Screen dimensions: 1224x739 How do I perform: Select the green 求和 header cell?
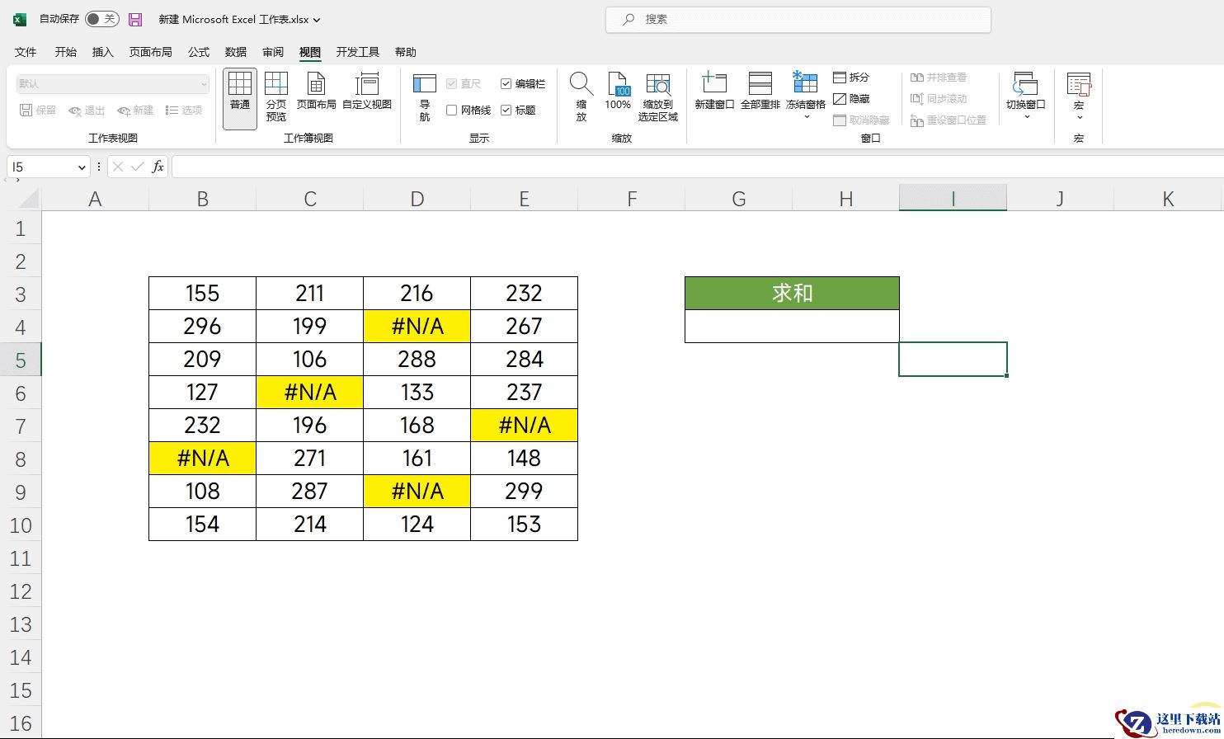792,293
